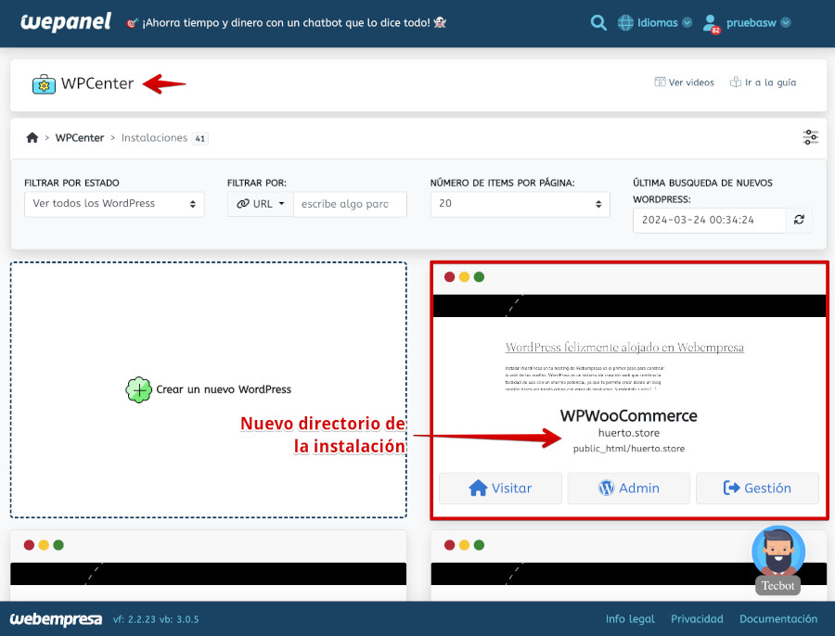Click the 41 installations count badge

point(199,138)
